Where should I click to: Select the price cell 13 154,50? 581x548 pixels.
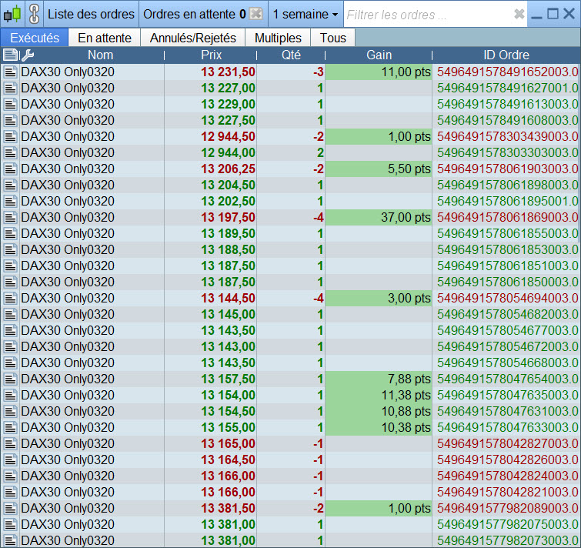click(210, 411)
